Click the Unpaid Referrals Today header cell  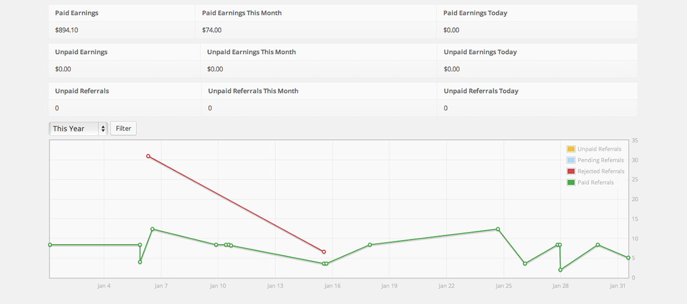[x=481, y=91]
